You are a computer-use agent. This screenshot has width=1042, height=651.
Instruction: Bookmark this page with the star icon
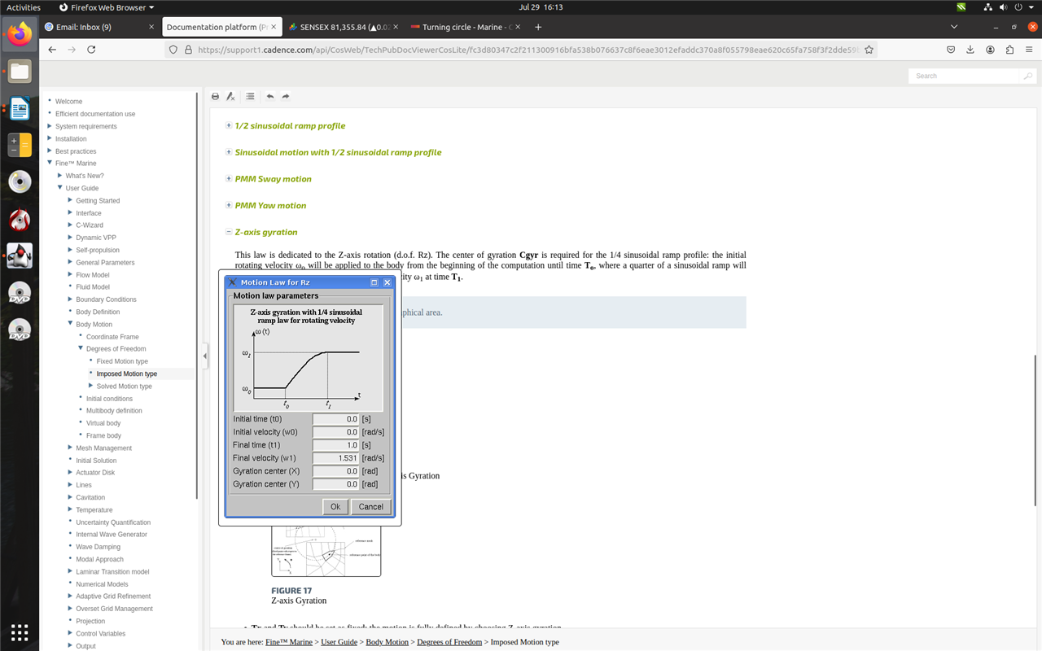[869, 50]
